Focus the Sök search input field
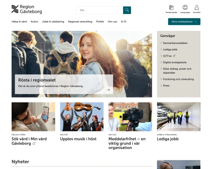The image size is (212, 169). [100, 10]
